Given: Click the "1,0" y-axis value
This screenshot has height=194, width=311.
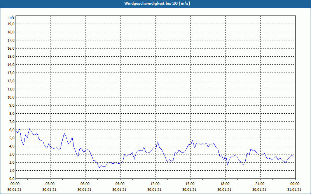Looking at the screenshot, I should (12, 170).
